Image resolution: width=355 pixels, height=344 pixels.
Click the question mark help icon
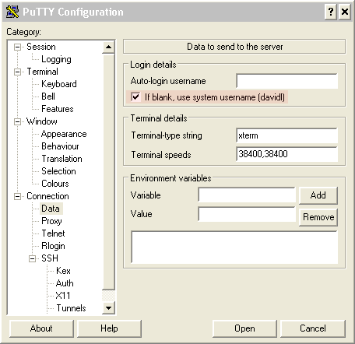[331, 12]
